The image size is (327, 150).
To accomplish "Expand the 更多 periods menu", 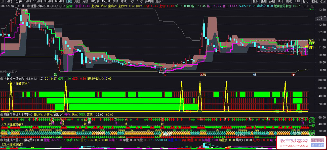I will 159,1.
